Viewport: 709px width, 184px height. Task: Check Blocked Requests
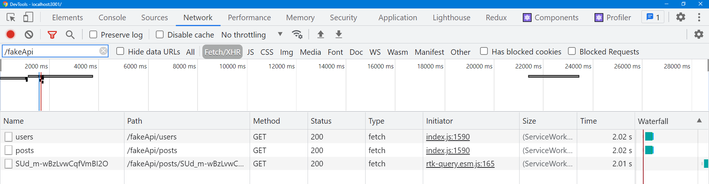click(572, 51)
